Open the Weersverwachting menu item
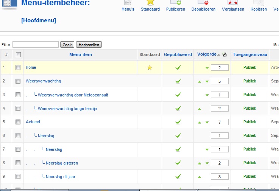The height and width of the screenshot is (191, 279). (43, 81)
